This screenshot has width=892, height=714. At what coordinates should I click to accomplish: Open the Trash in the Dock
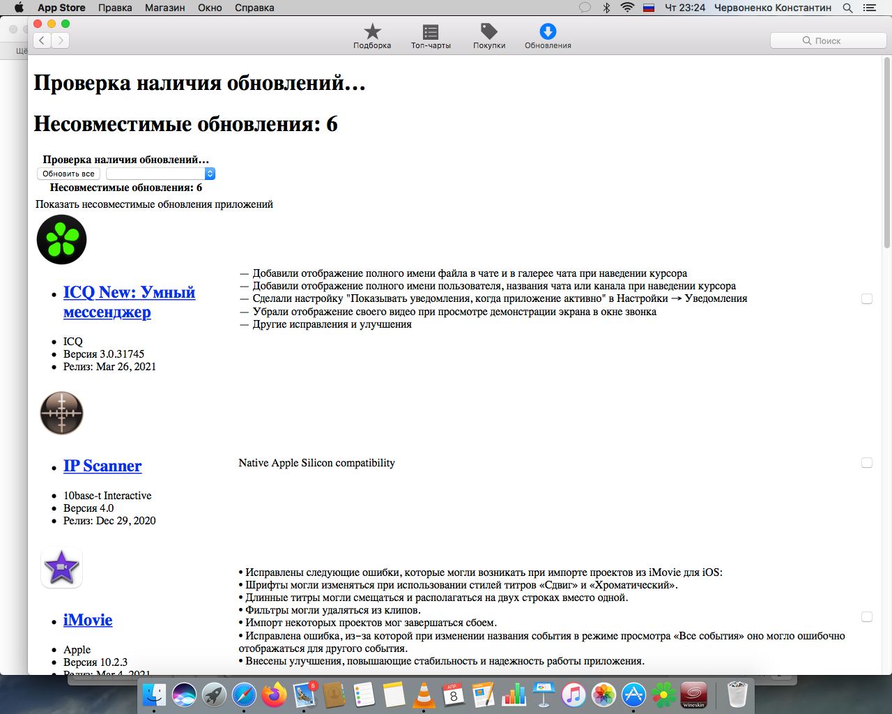point(737,695)
